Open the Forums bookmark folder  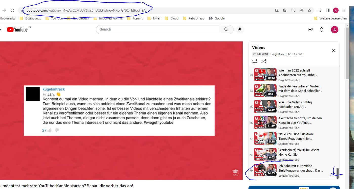tap(135, 18)
